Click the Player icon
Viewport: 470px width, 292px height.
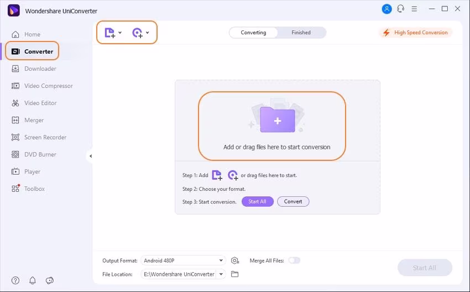[x=15, y=171]
